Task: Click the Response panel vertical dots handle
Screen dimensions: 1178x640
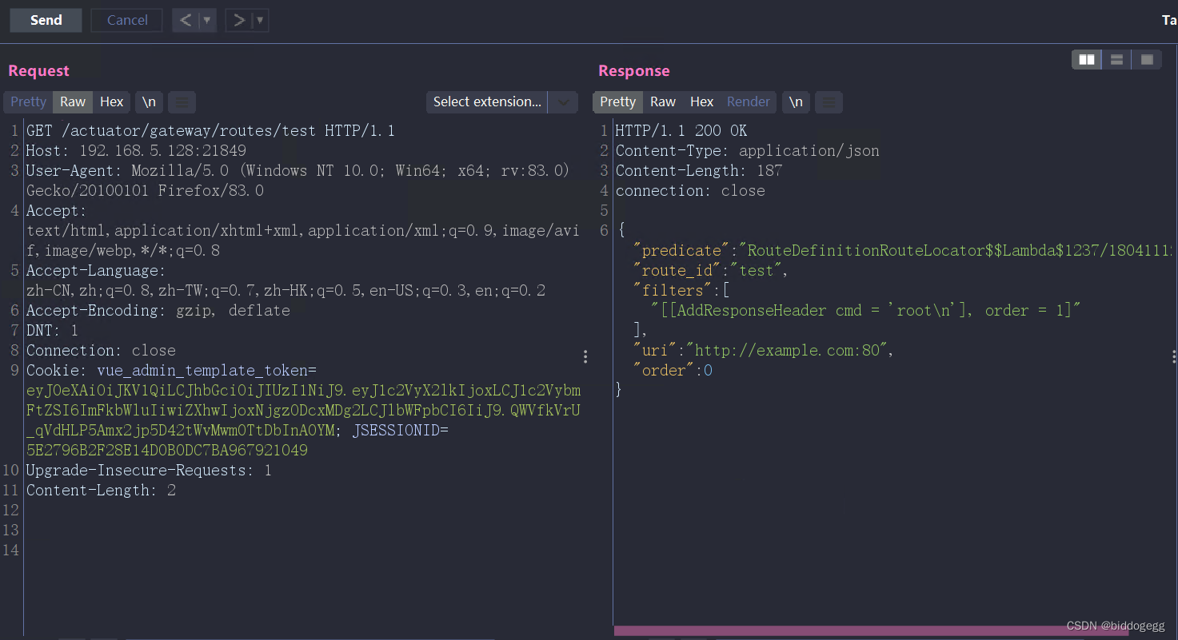Action: point(1173,356)
